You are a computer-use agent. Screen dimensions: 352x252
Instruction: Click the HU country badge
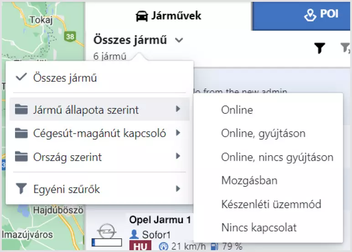[140, 246]
